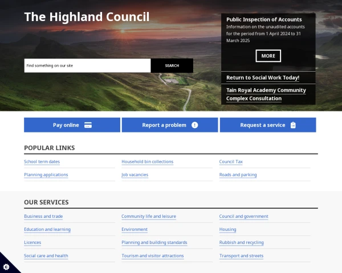Image resolution: width=342 pixels, height=273 pixels.
Task: Open Licences service link
Action: 32,242
